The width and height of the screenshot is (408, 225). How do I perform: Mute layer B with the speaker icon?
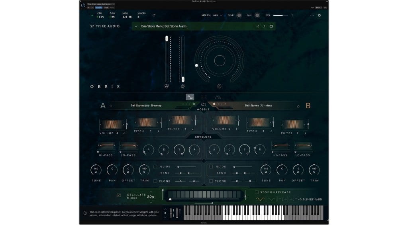[214, 104]
